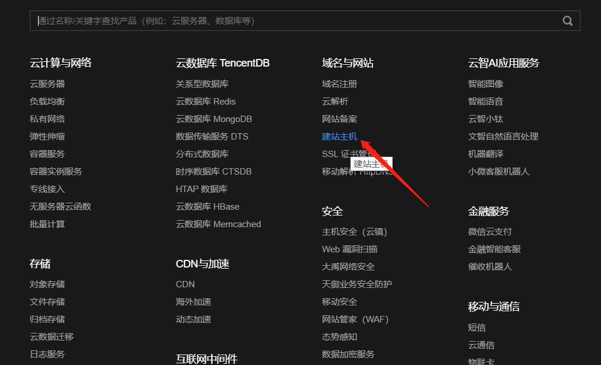Open 关系型数据库 link

[x=202, y=84]
